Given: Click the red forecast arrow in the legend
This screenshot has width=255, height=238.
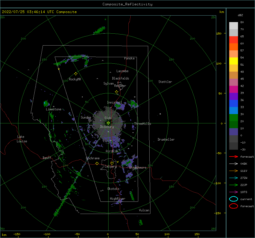Looking at the screenshot, I should click(x=233, y=156).
